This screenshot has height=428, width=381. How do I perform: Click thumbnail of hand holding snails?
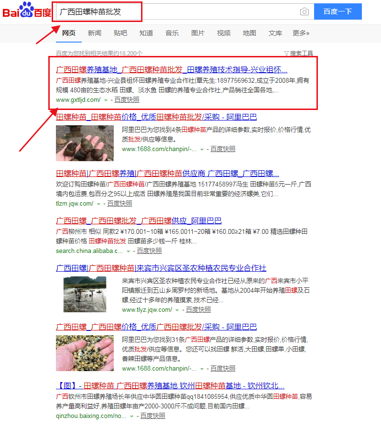(x=85, y=143)
